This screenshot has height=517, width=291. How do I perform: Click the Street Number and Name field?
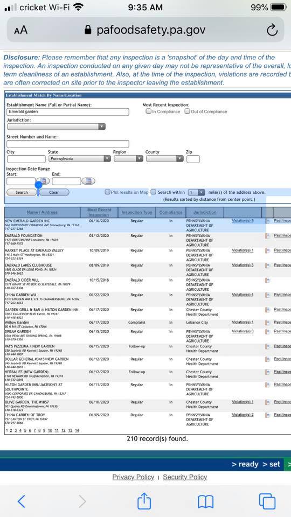point(68,144)
